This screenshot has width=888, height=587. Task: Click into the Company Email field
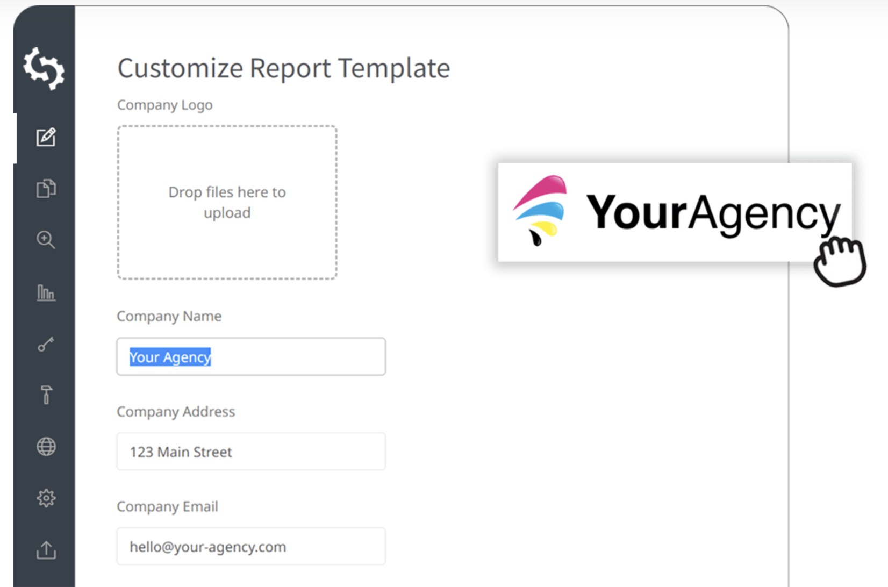[251, 546]
